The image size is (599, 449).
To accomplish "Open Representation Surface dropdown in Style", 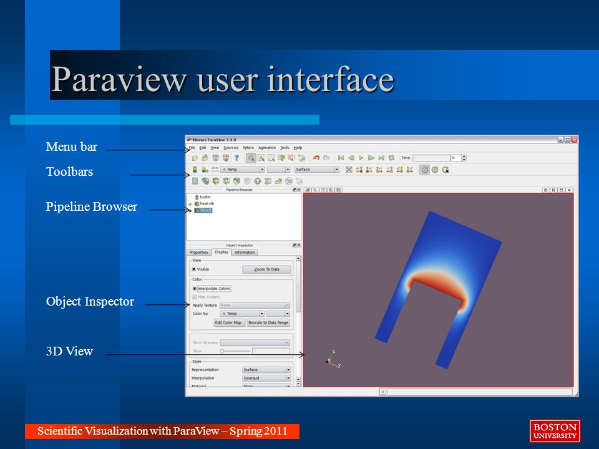I will coord(266,370).
